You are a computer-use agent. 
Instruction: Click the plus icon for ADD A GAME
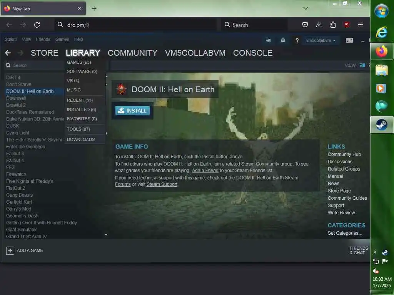(10, 250)
